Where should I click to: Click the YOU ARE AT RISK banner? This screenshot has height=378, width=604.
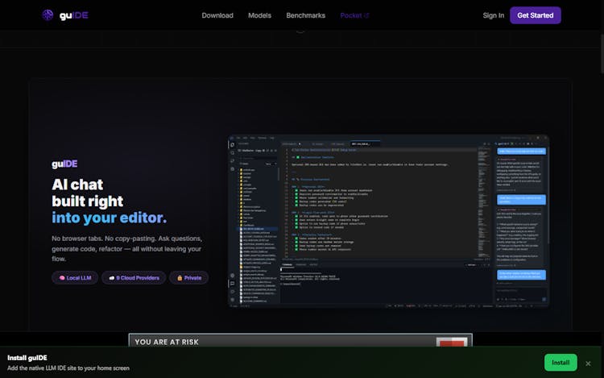[x=300, y=342]
